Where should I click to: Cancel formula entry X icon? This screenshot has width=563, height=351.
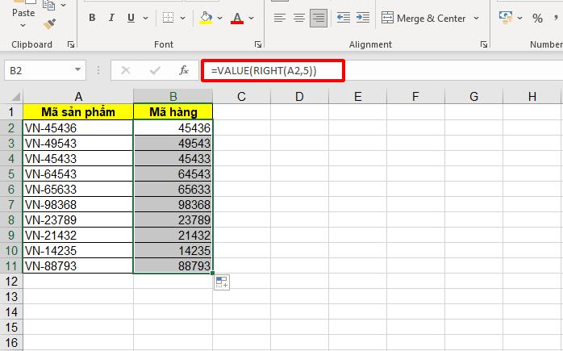point(126,70)
